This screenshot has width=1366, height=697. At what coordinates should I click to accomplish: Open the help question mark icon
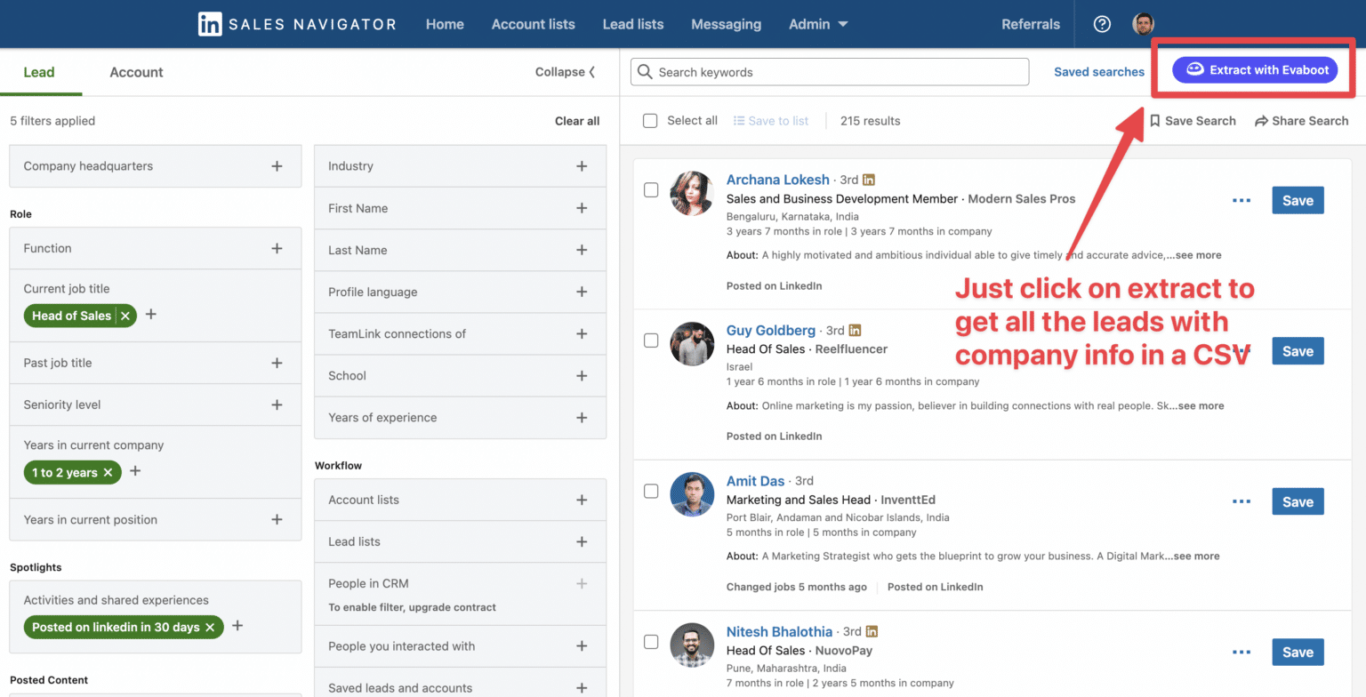pyautogui.click(x=1102, y=24)
